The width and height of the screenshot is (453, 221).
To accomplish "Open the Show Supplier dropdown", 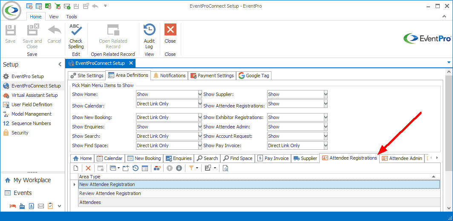I will pos(326,94).
